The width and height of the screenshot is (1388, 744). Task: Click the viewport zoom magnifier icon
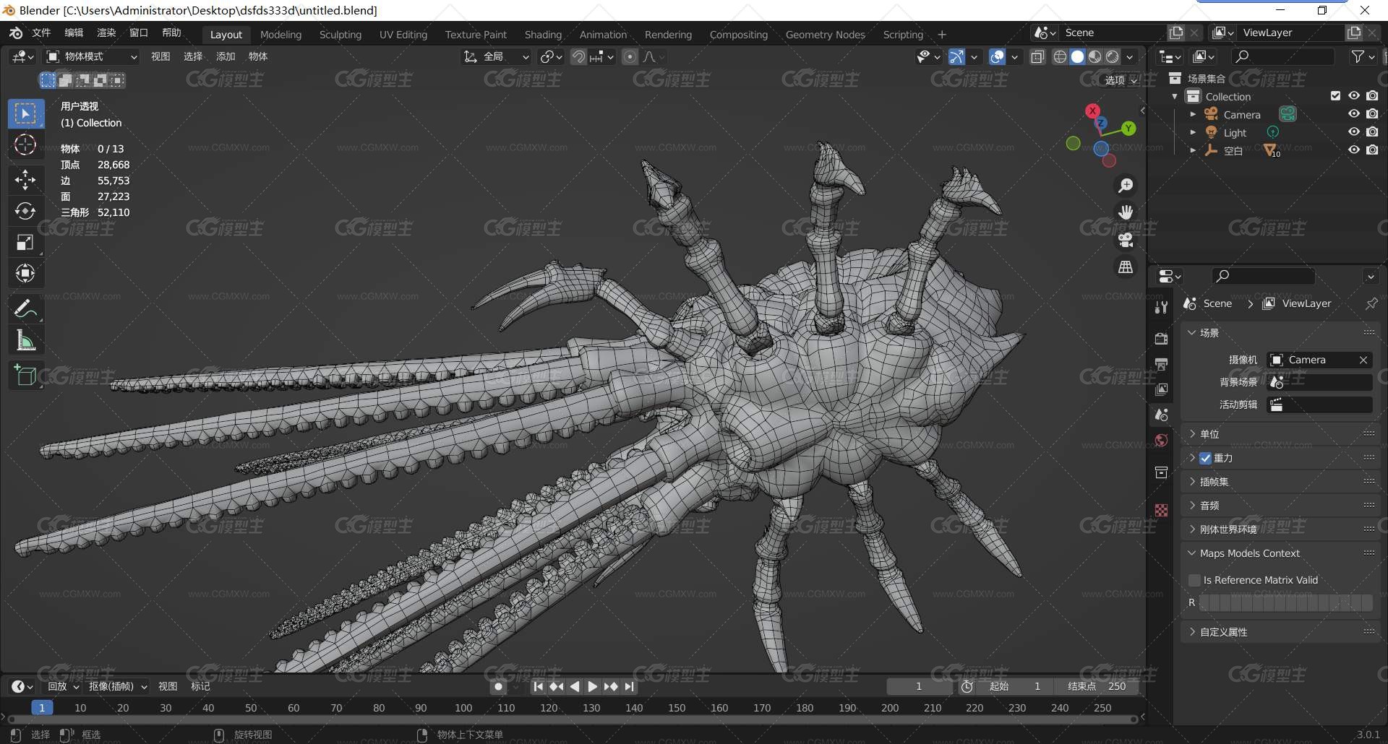pos(1126,186)
